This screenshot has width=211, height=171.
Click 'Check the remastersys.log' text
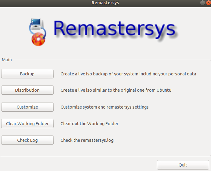pos(87,140)
